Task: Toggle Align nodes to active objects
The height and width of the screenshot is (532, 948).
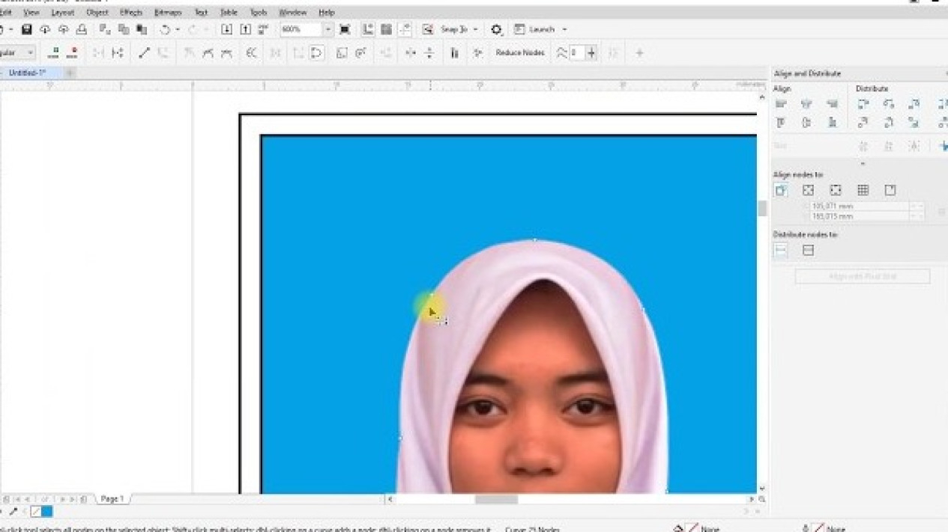Action: coord(781,190)
